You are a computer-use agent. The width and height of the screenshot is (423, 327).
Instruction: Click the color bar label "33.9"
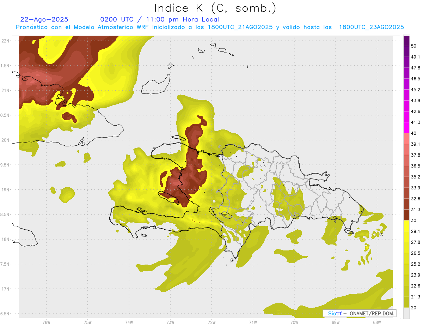[x=416, y=188]
